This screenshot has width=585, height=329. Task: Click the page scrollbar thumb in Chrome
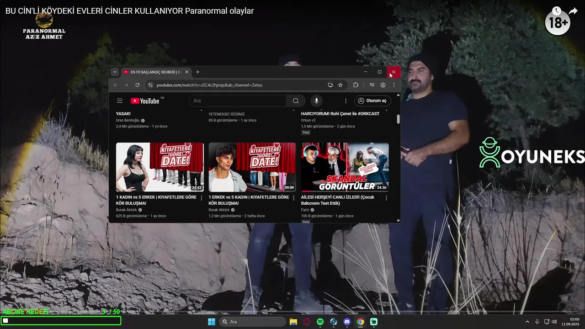pos(398,119)
